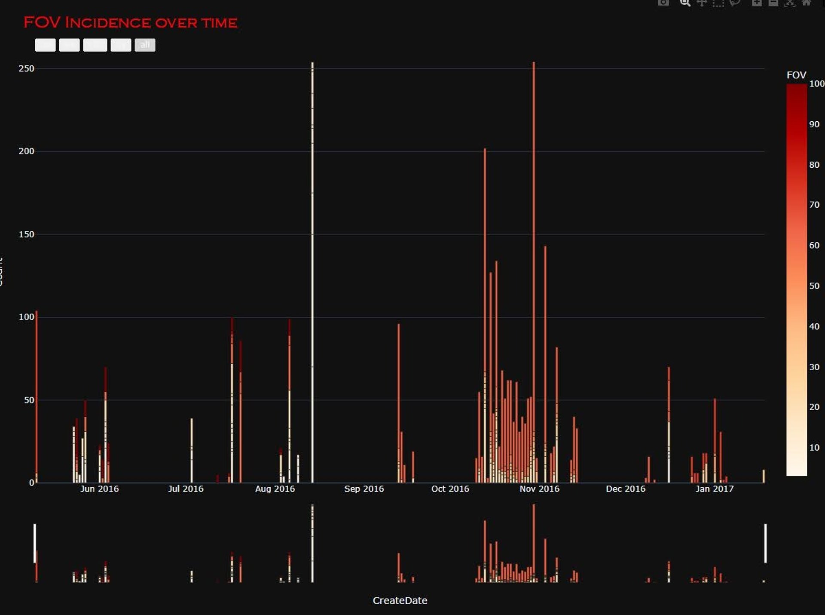Screen dimensions: 825x615
Task: Choose the Box Select dotted-rectangle tool
Action: coord(718,3)
